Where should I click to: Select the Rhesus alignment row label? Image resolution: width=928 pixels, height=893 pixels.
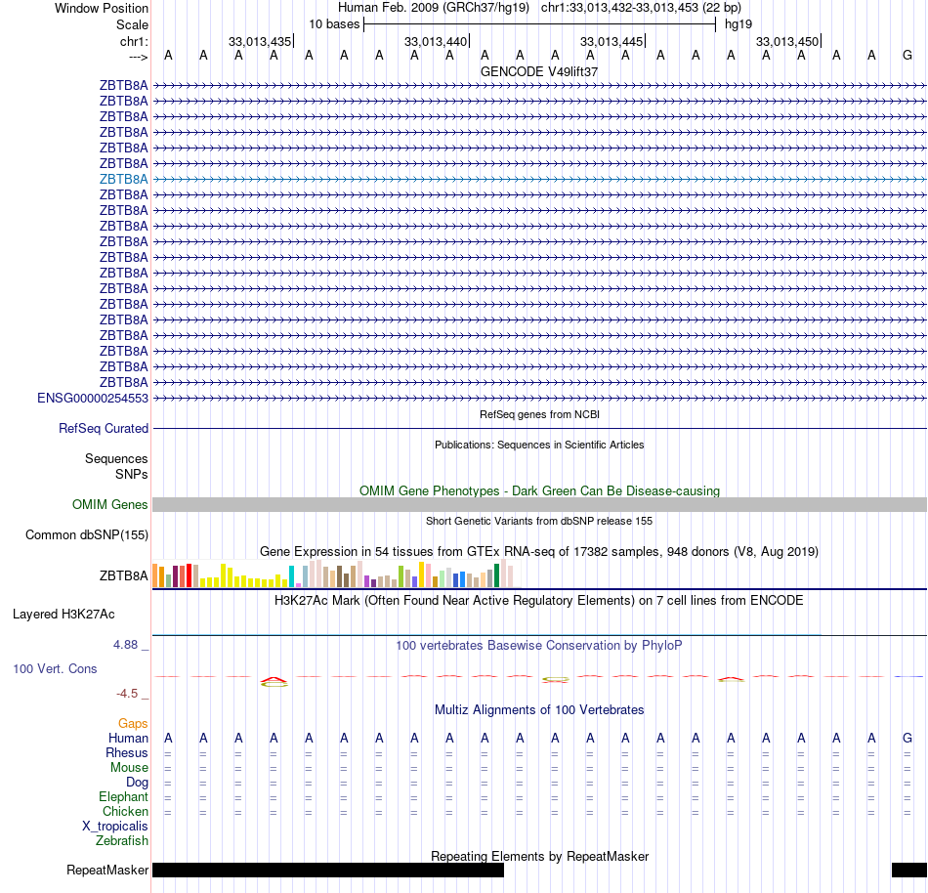pyautogui.click(x=127, y=753)
